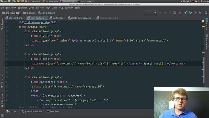
Task: Open the Run menu
Action: (x=48, y=8)
